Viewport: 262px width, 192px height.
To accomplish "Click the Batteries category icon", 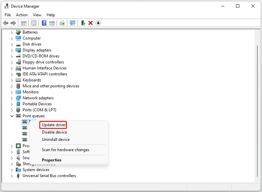I will pos(18,32).
